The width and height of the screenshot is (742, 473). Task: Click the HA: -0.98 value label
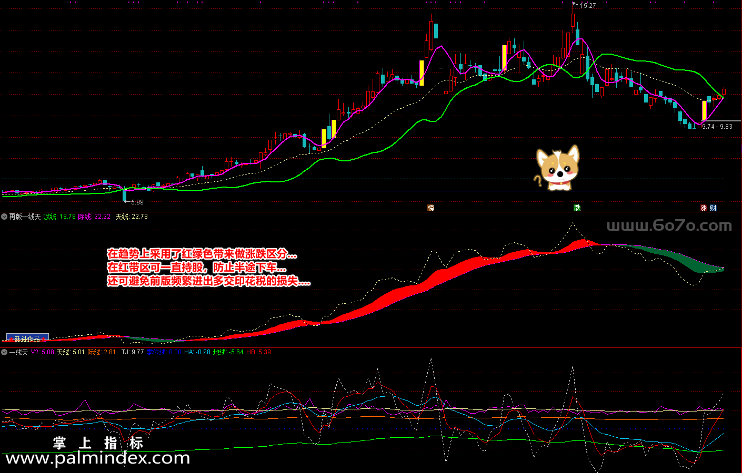tap(197, 352)
